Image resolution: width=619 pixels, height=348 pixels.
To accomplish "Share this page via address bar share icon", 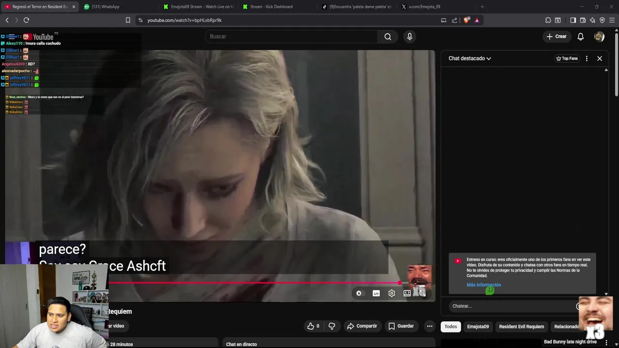I will pos(455,20).
